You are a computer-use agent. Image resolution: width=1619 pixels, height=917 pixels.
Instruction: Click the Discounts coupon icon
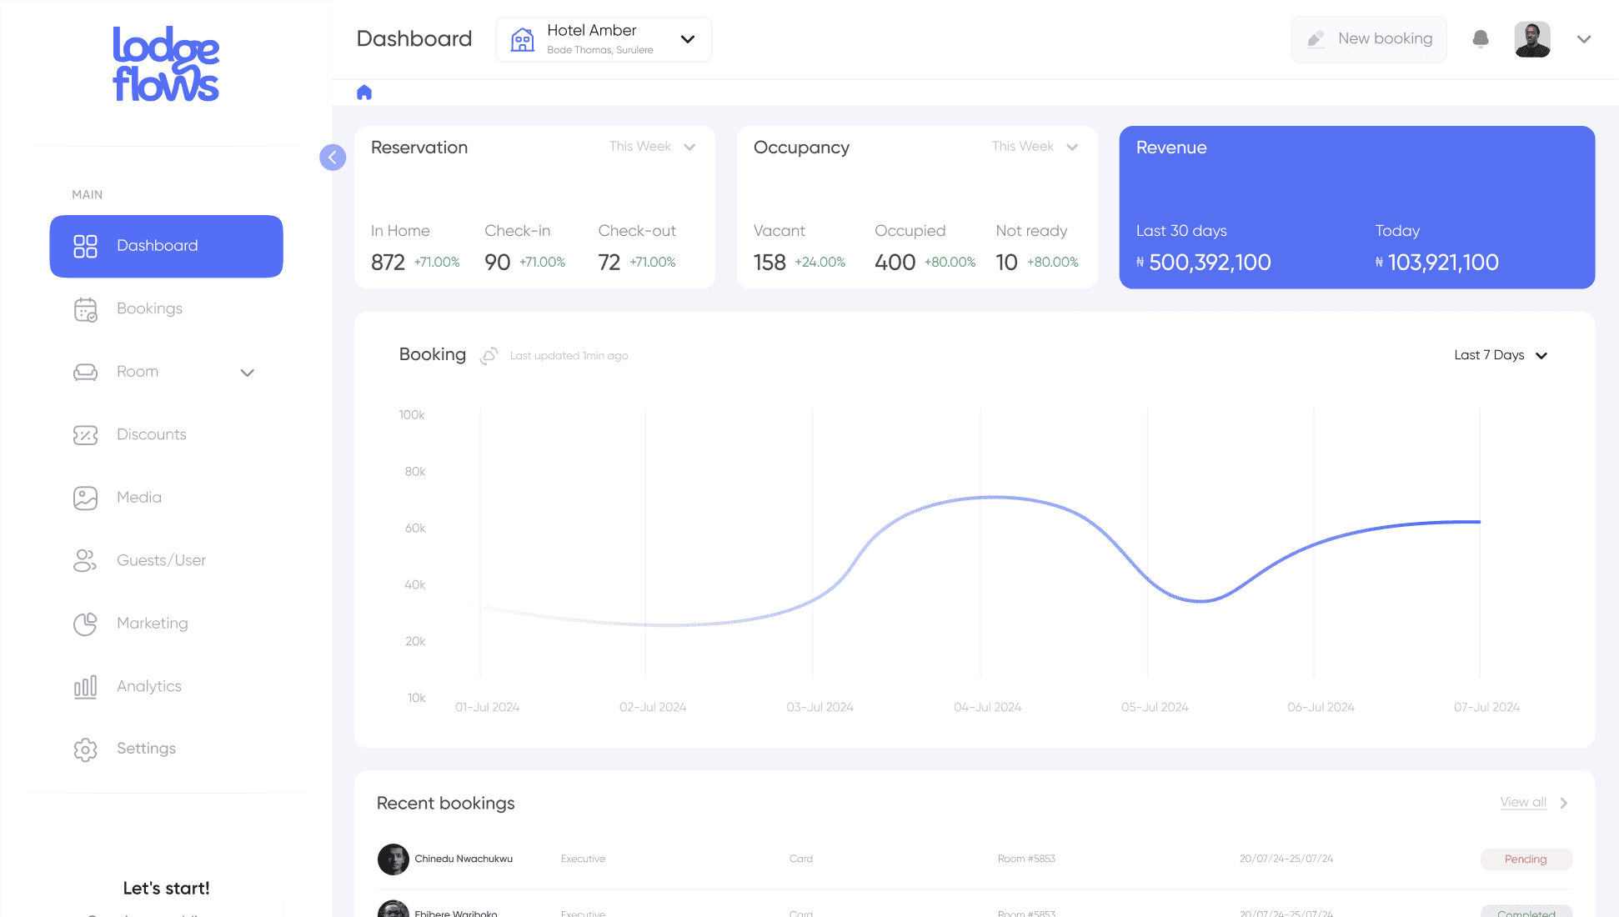coord(85,435)
